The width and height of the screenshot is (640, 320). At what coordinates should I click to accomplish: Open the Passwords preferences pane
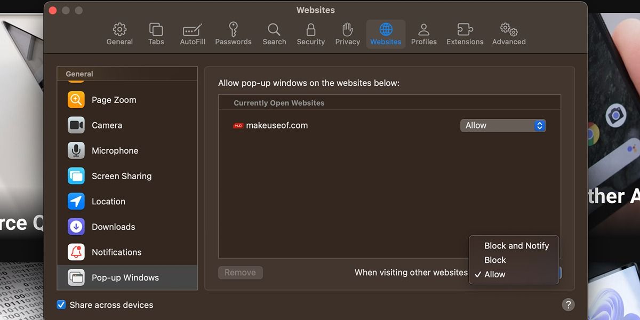(233, 33)
